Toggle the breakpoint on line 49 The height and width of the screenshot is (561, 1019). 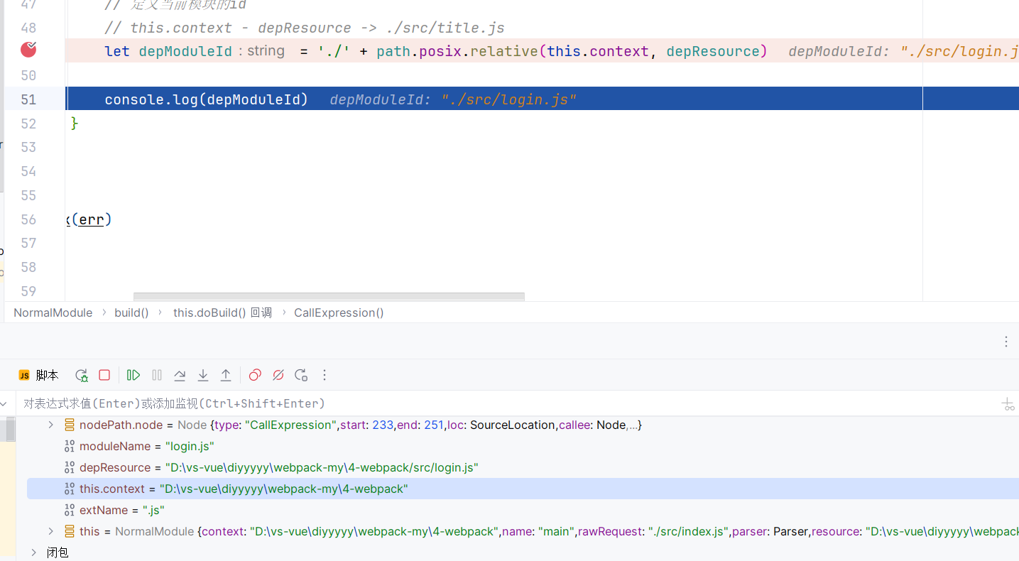click(28, 50)
